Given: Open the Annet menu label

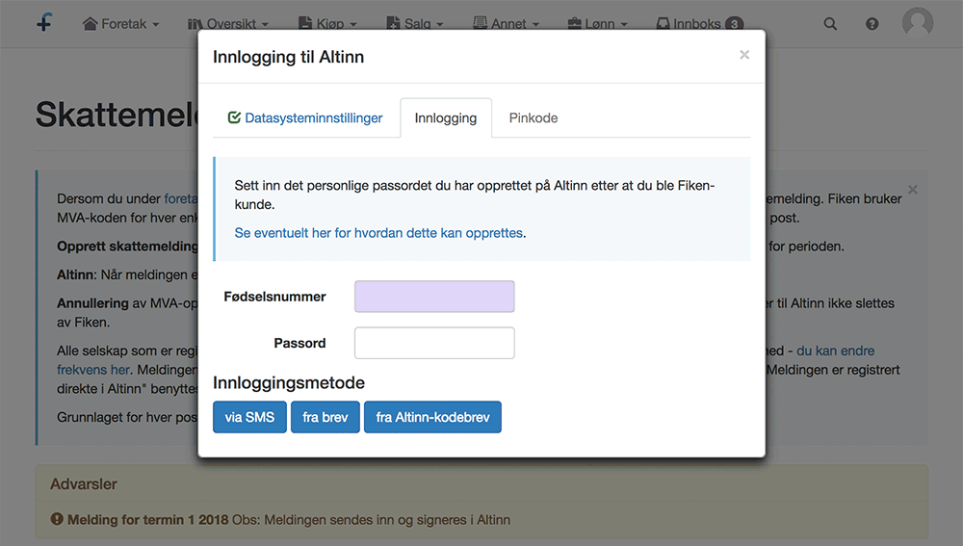Looking at the screenshot, I should pyautogui.click(x=508, y=24).
